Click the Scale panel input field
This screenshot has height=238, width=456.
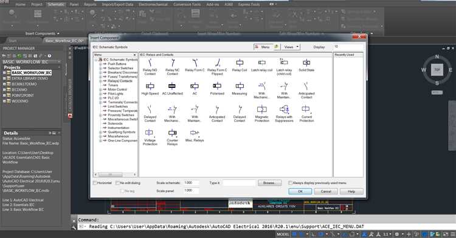point(192,191)
